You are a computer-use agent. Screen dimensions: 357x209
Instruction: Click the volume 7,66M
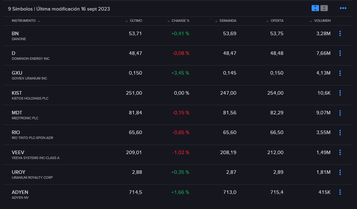coord(323,53)
